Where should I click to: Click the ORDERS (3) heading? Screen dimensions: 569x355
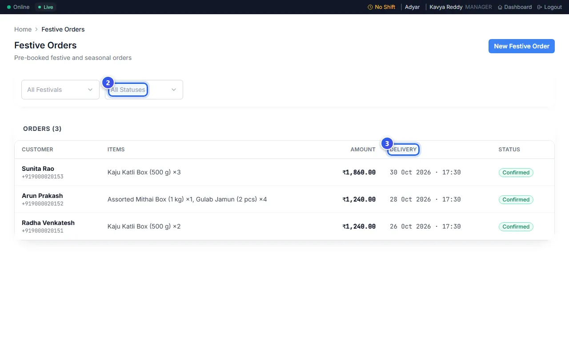[42, 129]
